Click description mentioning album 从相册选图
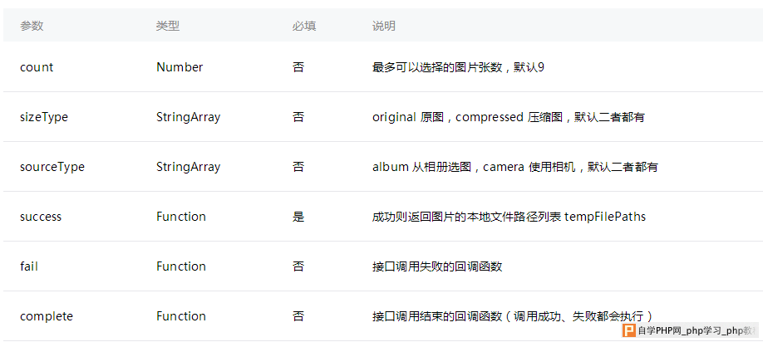Image resolution: width=763 pixels, height=342 pixels. pyautogui.click(x=515, y=167)
